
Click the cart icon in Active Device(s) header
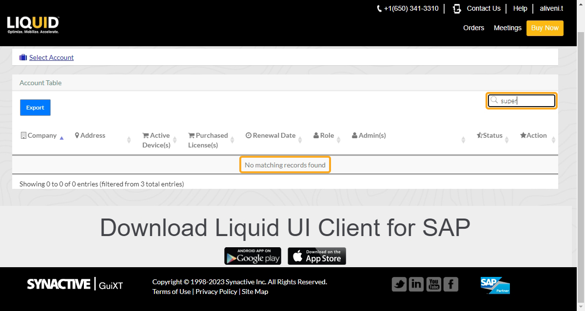point(145,135)
